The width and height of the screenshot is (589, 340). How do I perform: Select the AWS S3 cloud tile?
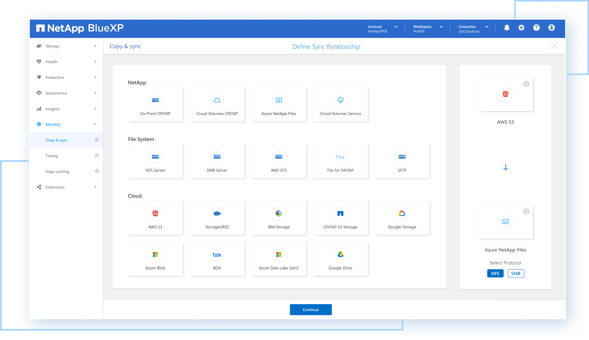coord(155,218)
